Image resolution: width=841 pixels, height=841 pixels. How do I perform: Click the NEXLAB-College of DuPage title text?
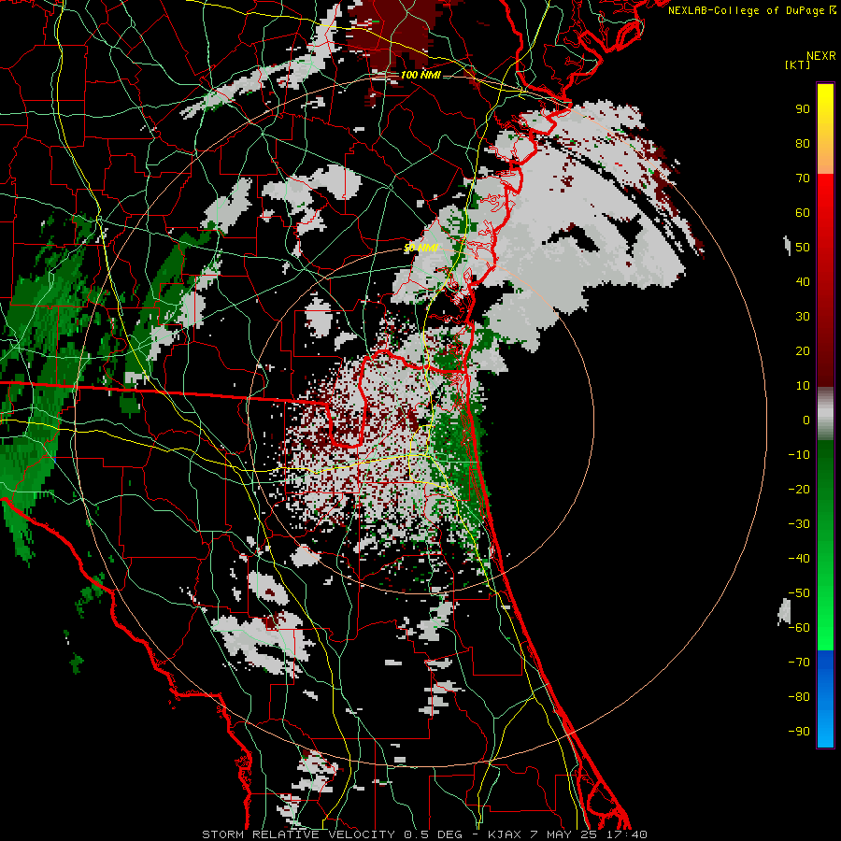[751, 10]
